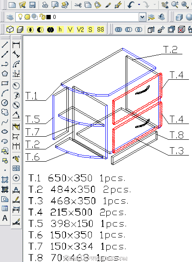Select the Spline draw tool
192x262 pixels.
5,122
